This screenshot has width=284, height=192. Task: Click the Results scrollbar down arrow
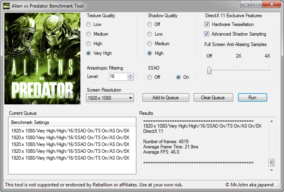click(x=272, y=170)
